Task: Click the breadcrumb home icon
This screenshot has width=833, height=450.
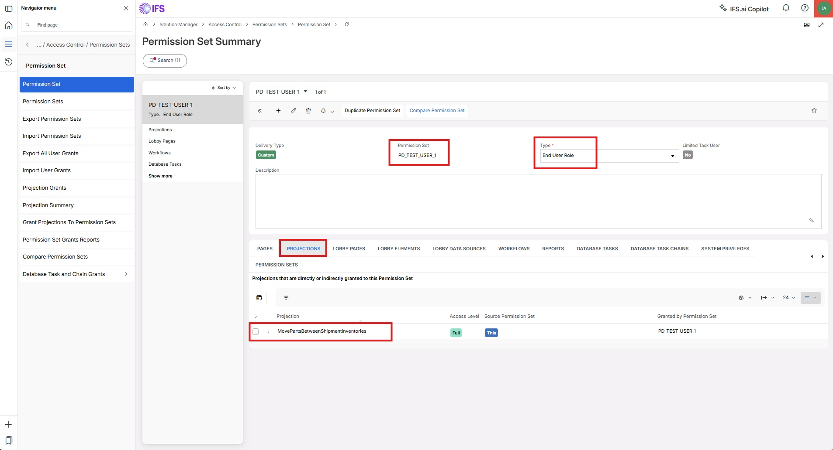Action: (x=145, y=24)
